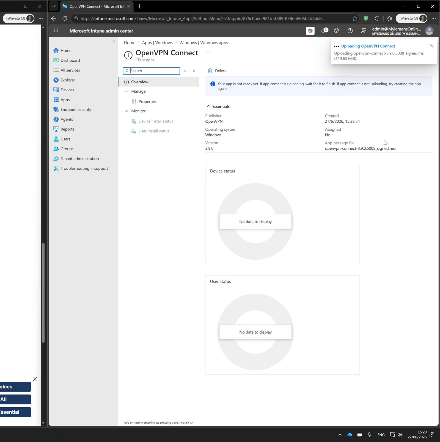
Task: Click the Essential cookies button in background window
Action: [x=15, y=412]
